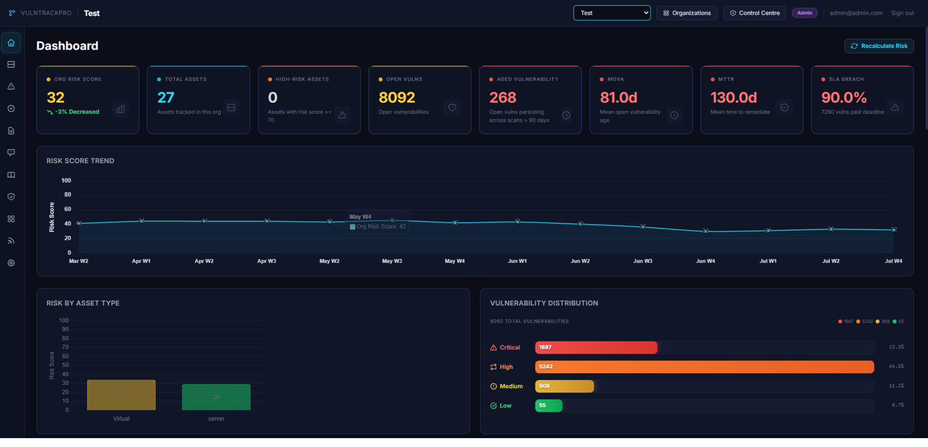Open the four-squares grid sidebar icon
The height and width of the screenshot is (447, 928).
pyautogui.click(x=11, y=219)
